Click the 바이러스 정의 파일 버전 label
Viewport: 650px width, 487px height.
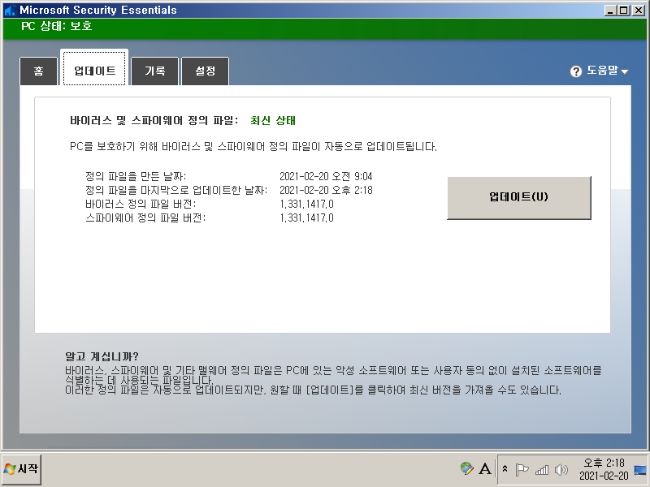(141, 205)
